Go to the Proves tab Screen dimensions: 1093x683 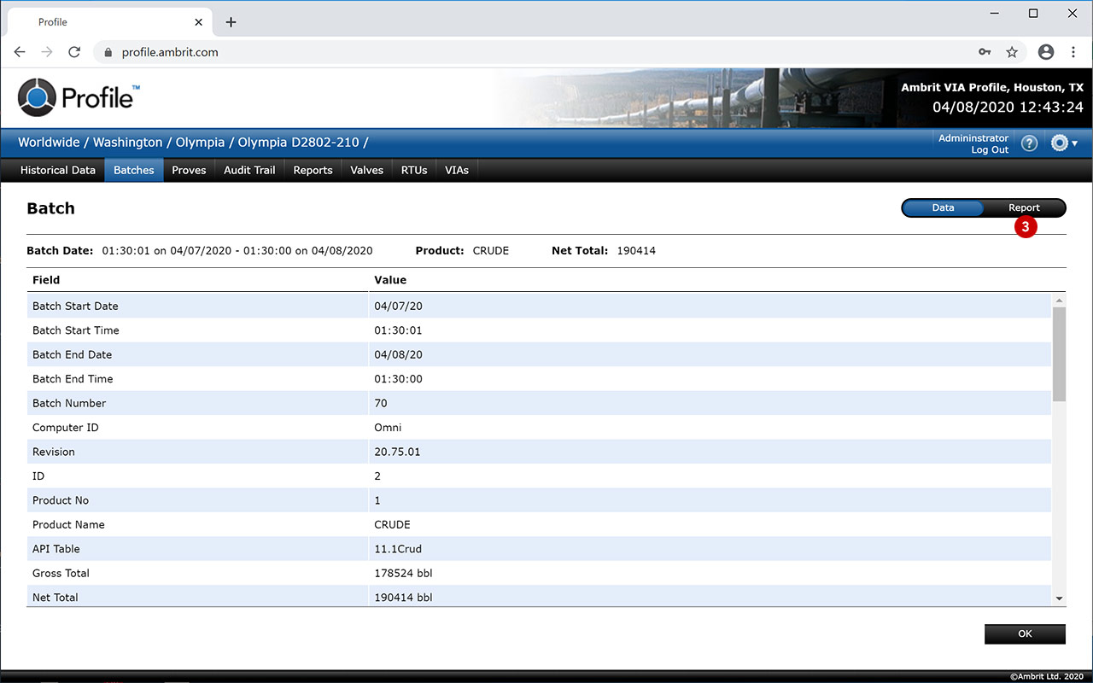pos(189,170)
